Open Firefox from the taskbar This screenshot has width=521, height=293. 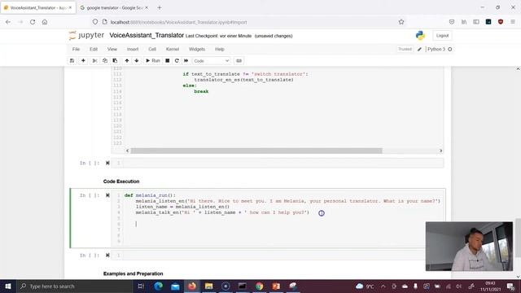(x=192, y=286)
